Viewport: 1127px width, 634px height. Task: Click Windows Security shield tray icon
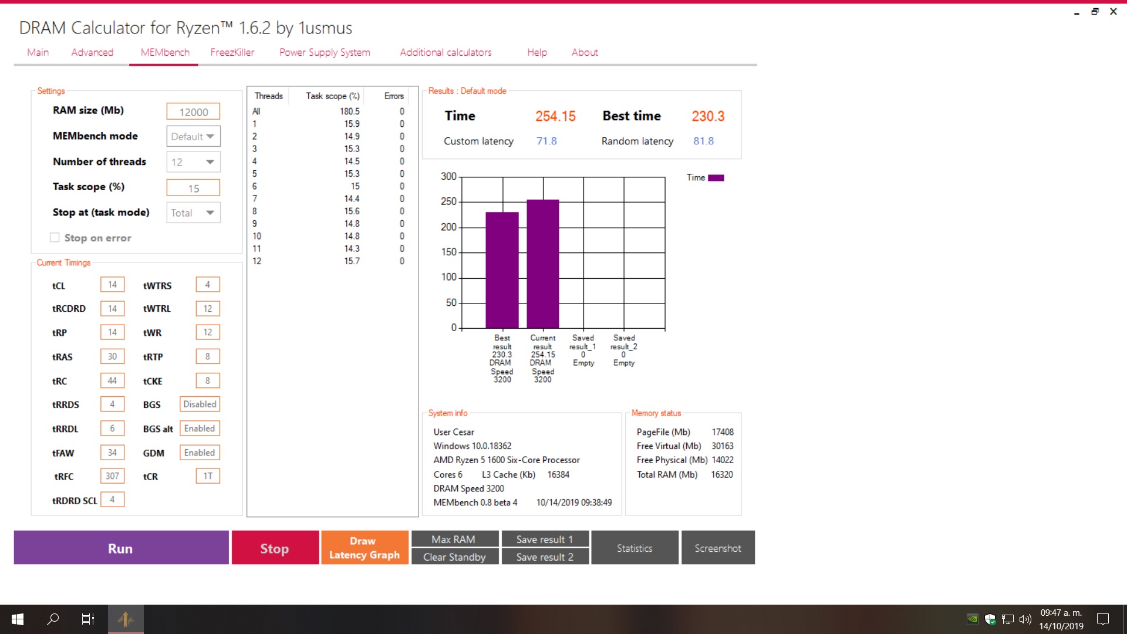[990, 619]
